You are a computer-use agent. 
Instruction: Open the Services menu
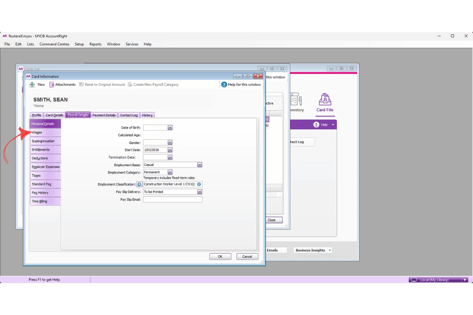(132, 44)
